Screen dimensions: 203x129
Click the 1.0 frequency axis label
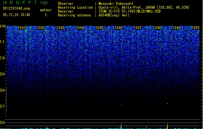(3, 58)
